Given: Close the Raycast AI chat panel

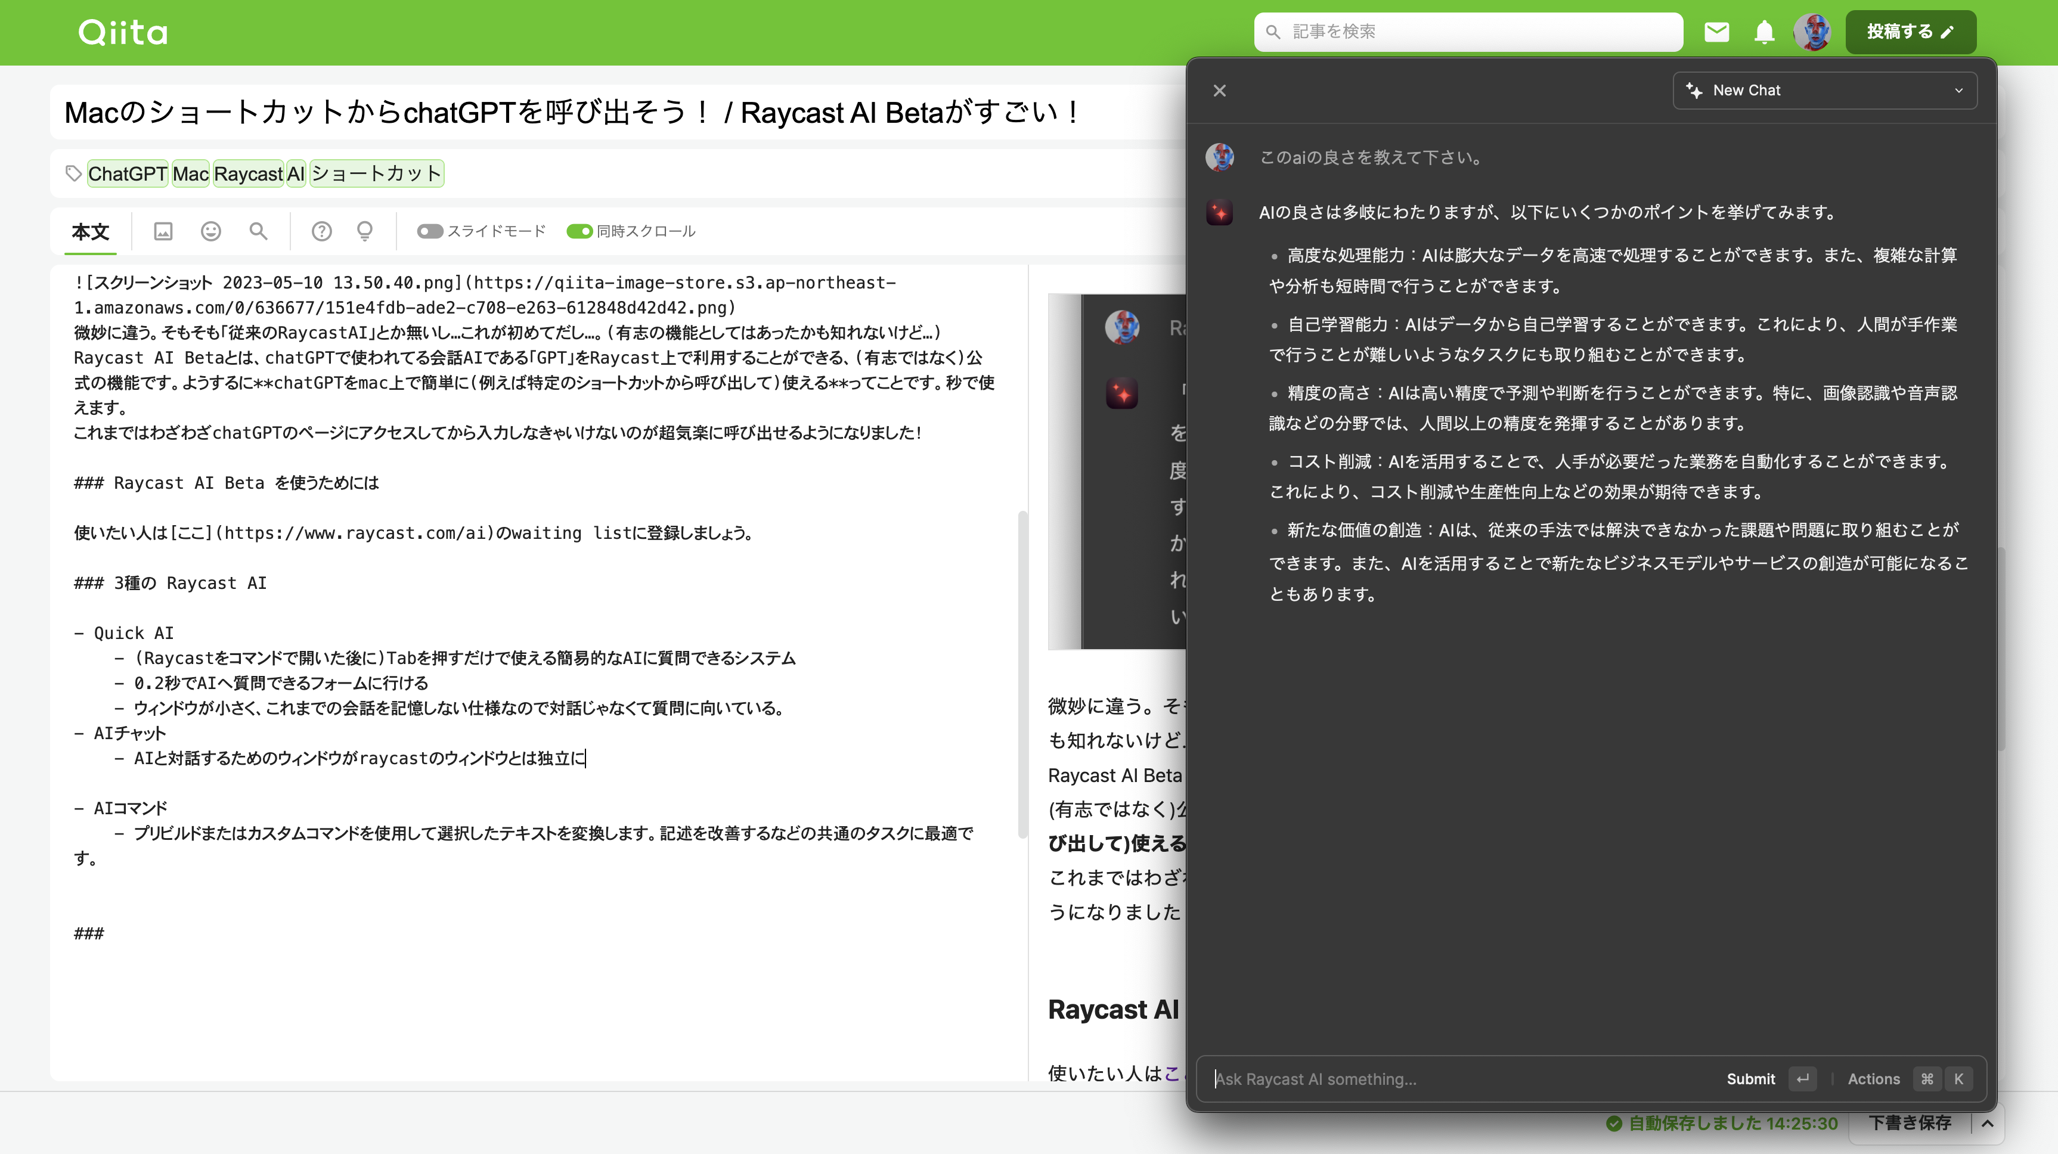Looking at the screenshot, I should tap(1219, 90).
